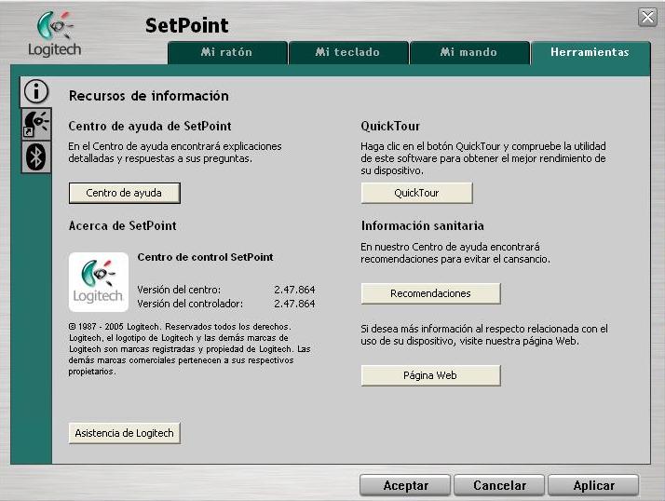Viewport: 665px width, 501px height.
Task: Open the Página Web button
Action: tap(430, 375)
